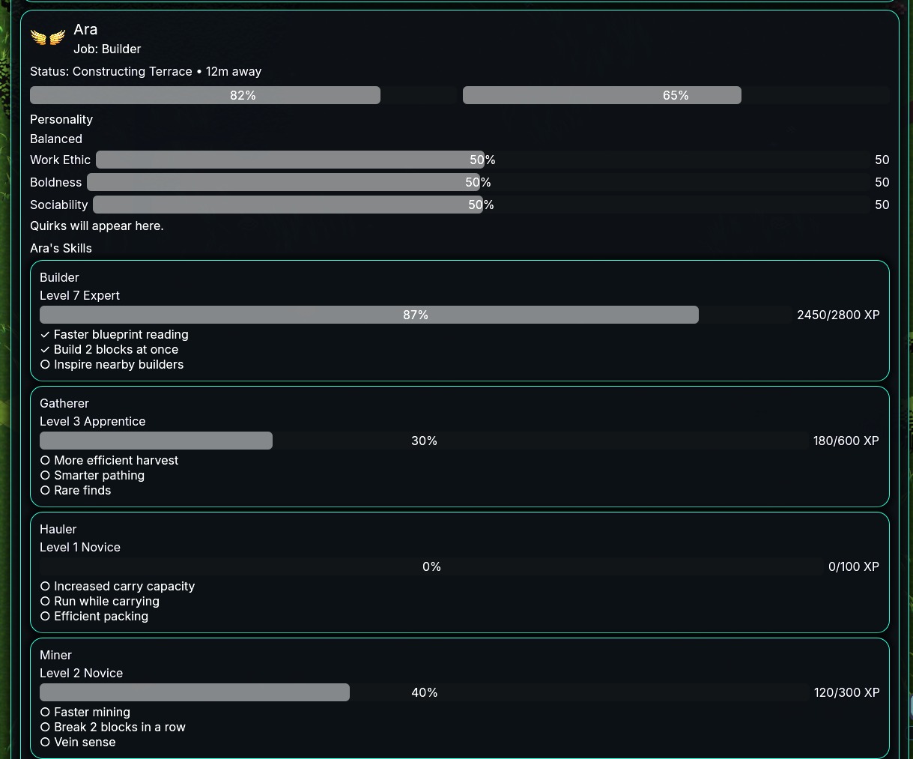This screenshot has height=759, width=913.
Task: Click the Job: Builder label
Action: (x=107, y=49)
